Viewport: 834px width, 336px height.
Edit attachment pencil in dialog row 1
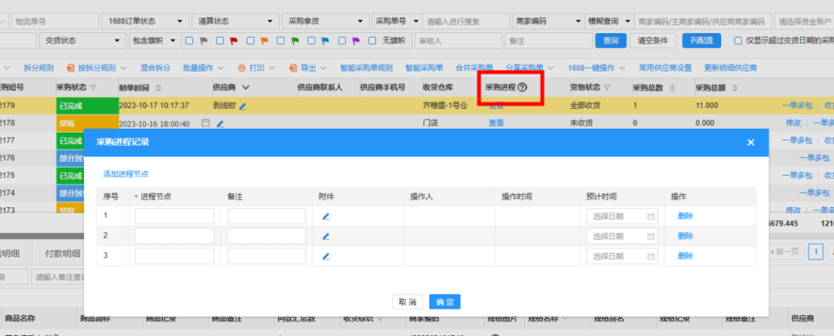tap(326, 216)
